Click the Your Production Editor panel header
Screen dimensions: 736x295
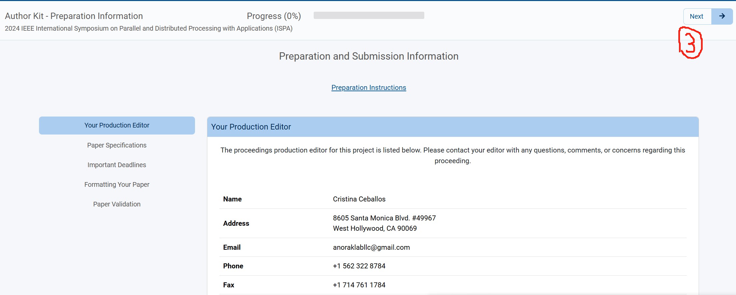click(x=452, y=127)
